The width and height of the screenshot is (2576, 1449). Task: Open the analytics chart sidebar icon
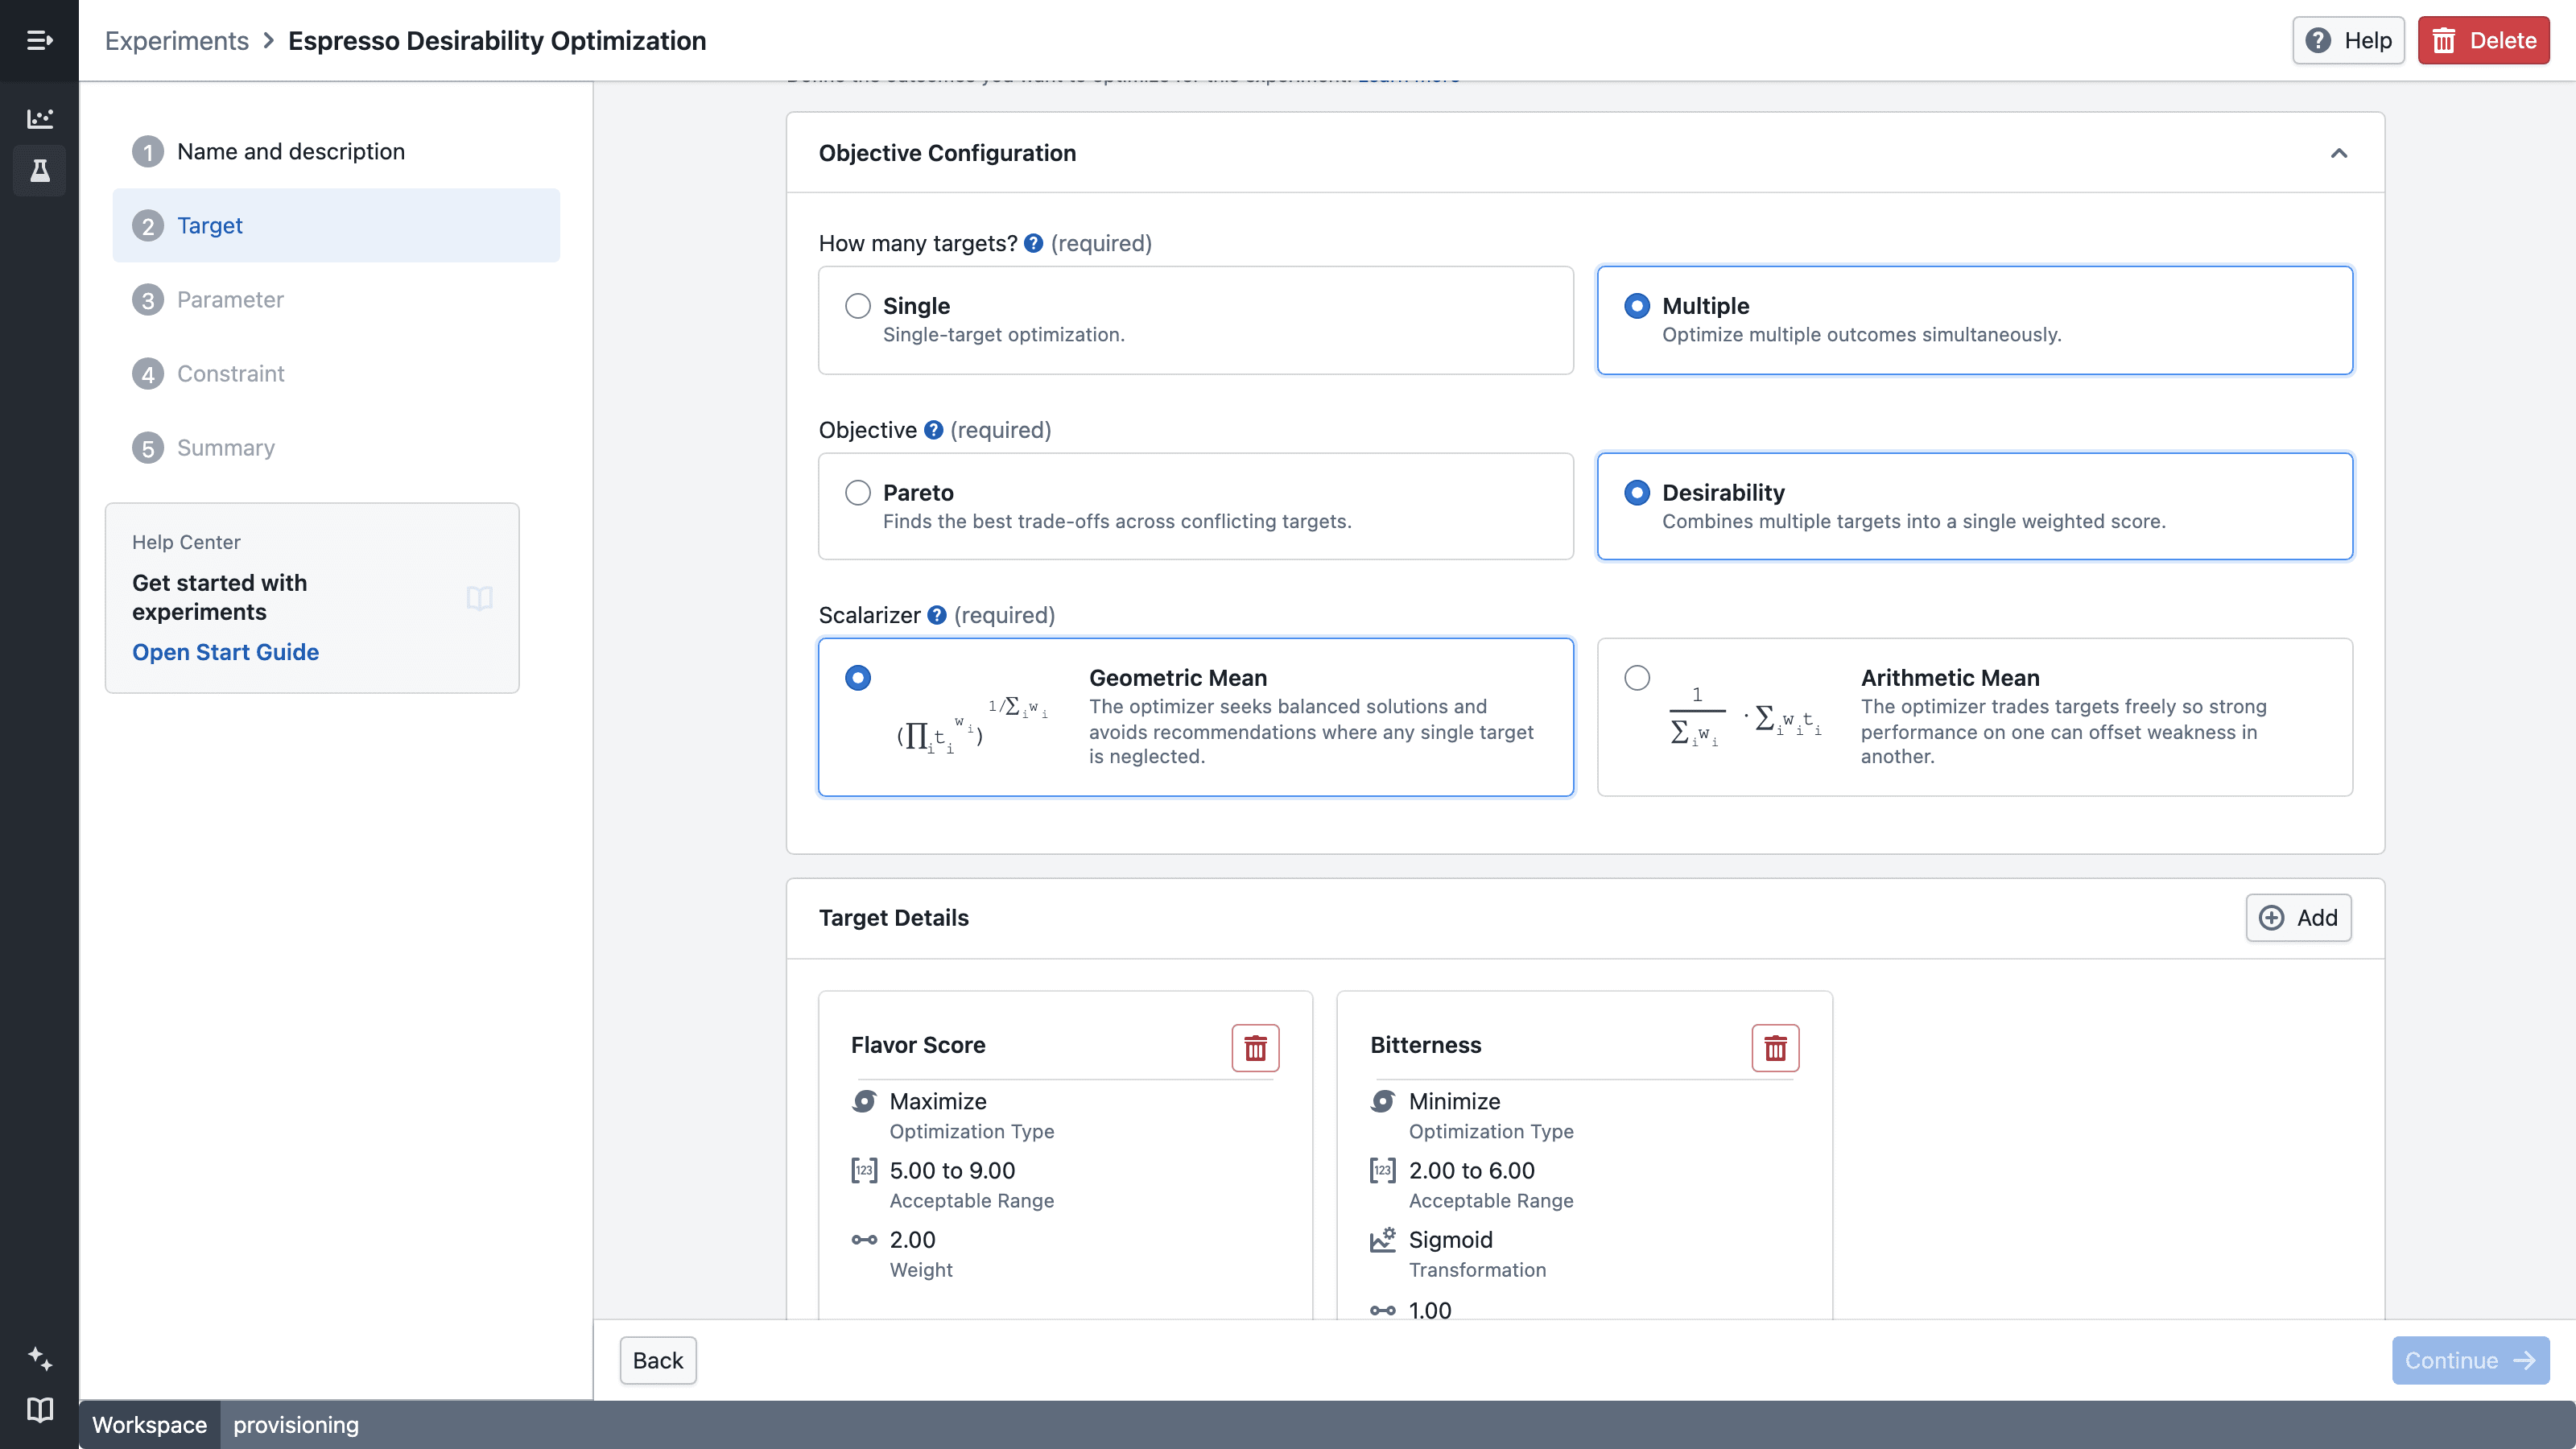click(39, 119)
